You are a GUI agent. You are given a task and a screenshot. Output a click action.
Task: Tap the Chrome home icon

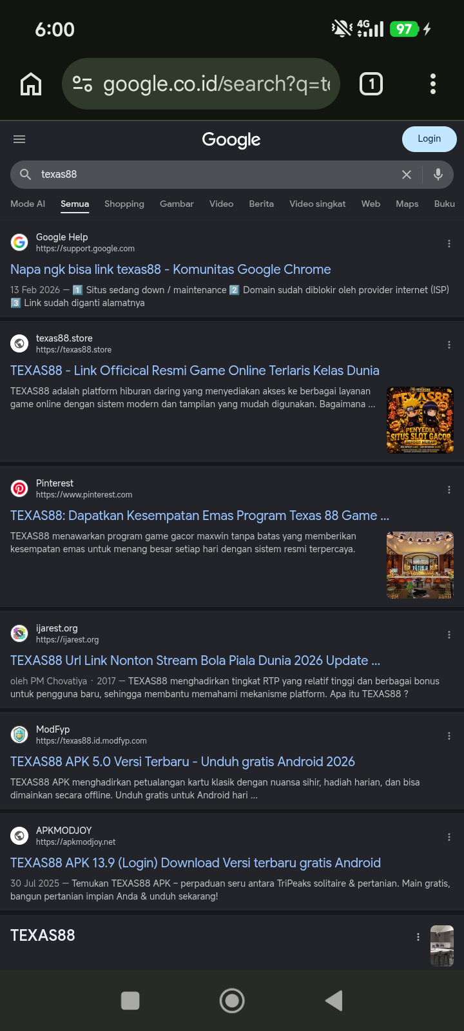click(31, 84)
